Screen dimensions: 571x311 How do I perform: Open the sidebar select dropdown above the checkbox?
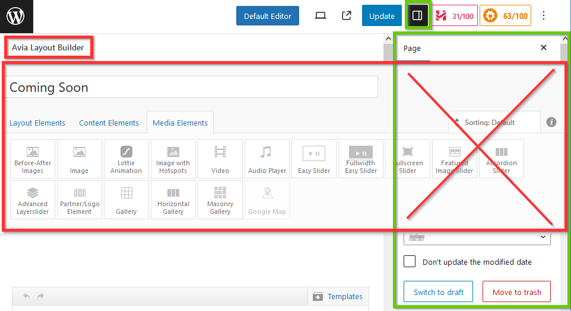477,238
